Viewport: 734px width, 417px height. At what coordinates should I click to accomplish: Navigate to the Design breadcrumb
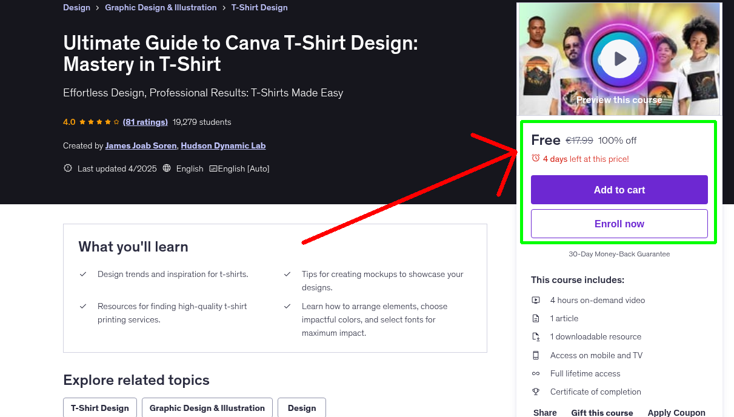[76, 7]
